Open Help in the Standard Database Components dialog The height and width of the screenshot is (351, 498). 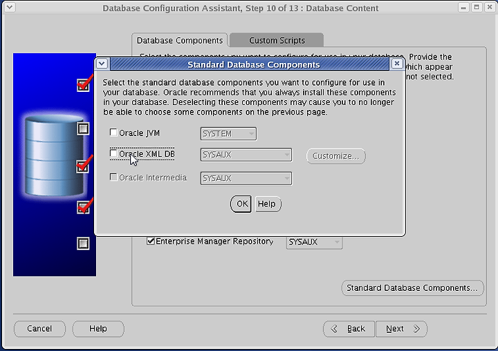pyautogui.click(x=268, y=204)
